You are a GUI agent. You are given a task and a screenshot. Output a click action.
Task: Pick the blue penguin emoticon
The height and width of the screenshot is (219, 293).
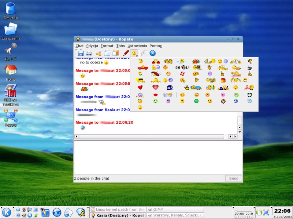click(170, 87)
